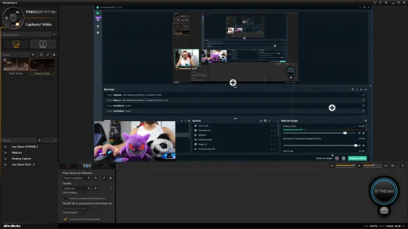This screenshot has width=408, height=229.
Task: Open the Mode capture options menu
Action: click(54, 35)
